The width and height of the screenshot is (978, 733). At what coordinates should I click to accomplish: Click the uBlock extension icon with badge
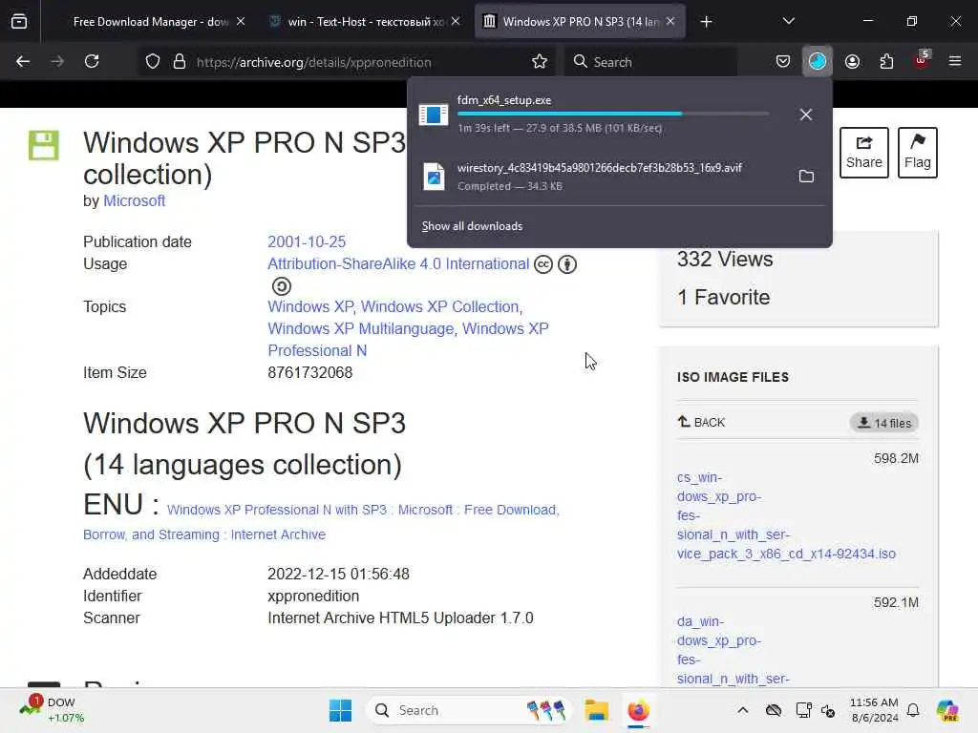(x=922, y=60)
